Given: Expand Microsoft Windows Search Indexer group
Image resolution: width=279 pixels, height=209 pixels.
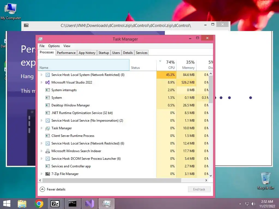Looking at the screenshot, I should click(41, 151).
